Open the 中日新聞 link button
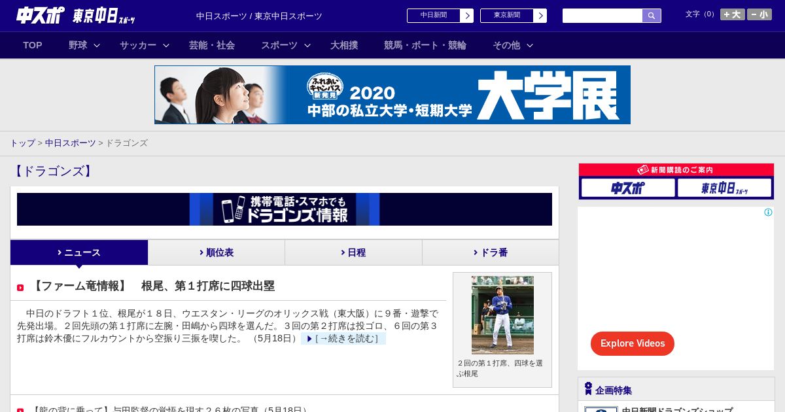This screenshot has width=785, height=412. click(x=434, y=16)
